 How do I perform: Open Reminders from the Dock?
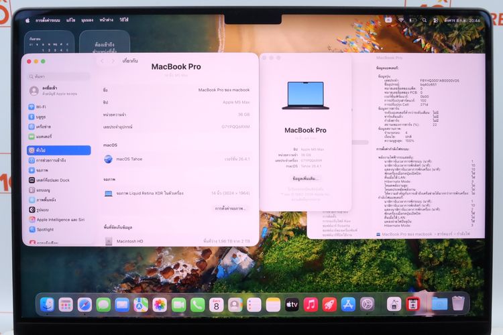click(x=254, y=305)
